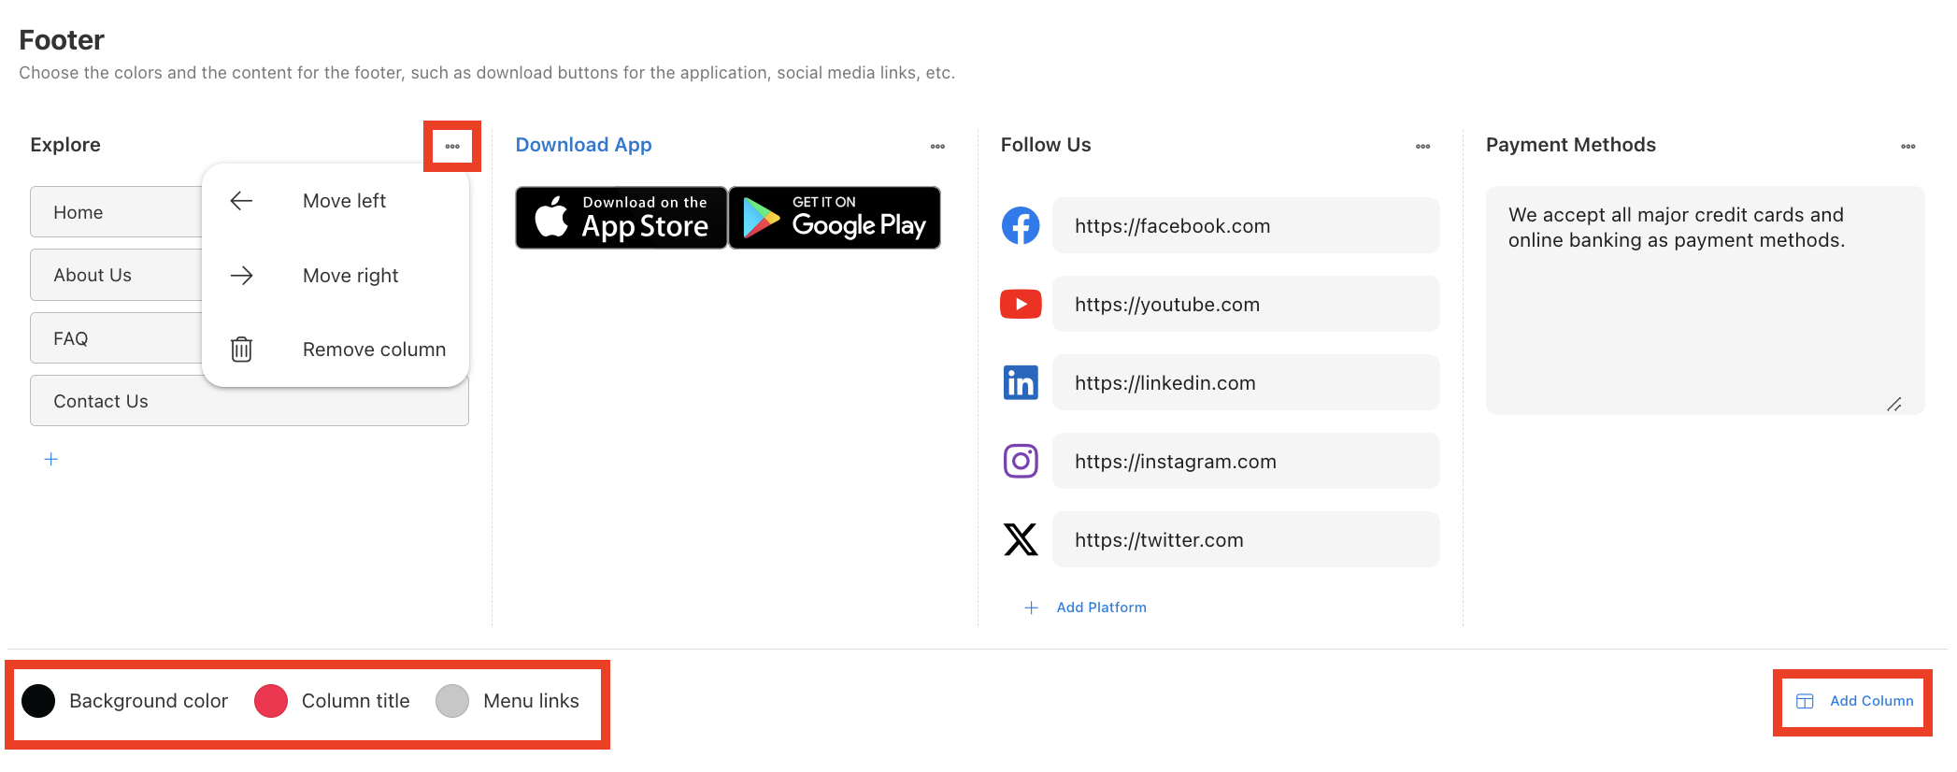1957x772 pixels.
Task: Click the Download App column title
Action: (584, 145)
